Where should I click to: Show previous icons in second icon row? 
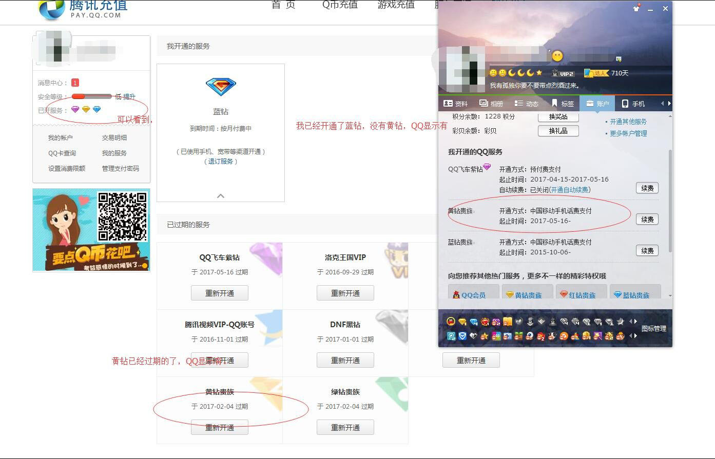point(630,336)
